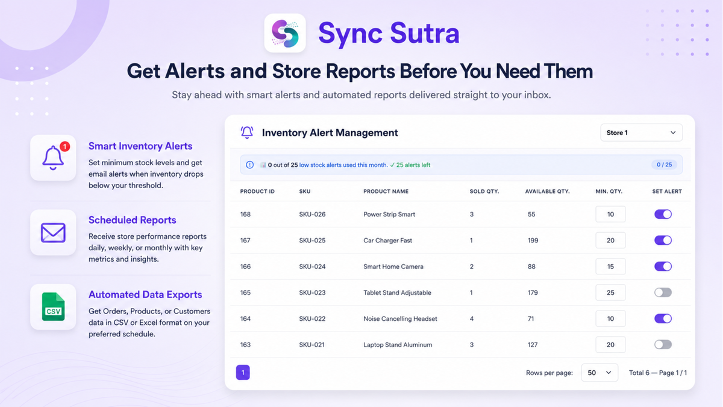Click the SKU column header
This screenshot has height=407, width=723.
tap(305, 191)
